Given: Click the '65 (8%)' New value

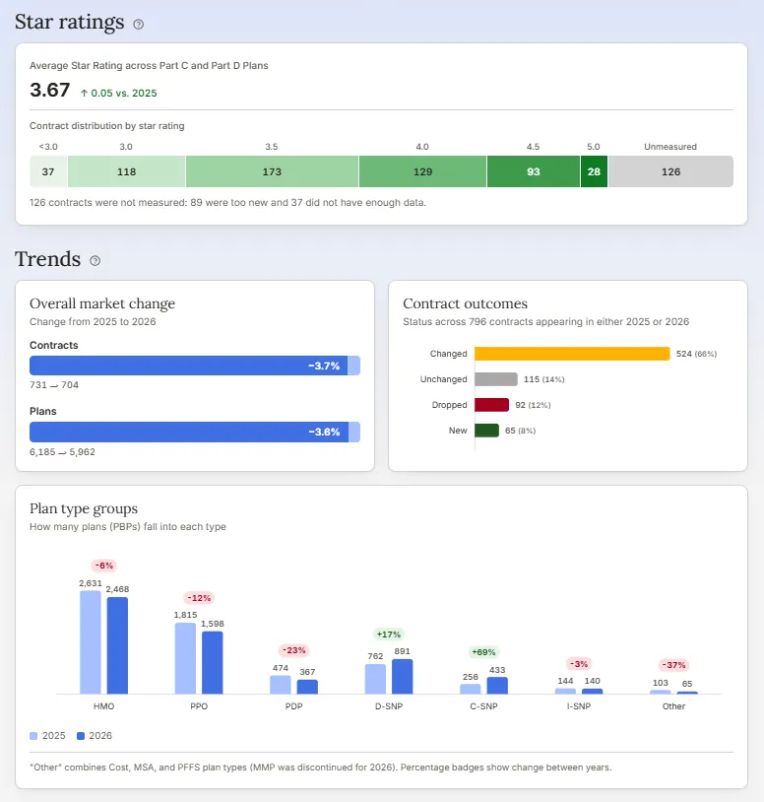Looking at the screenshot, I should pos(520,431).
